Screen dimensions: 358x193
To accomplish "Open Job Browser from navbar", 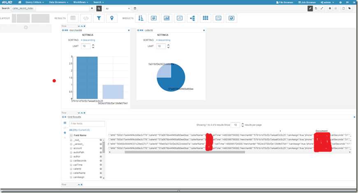I will point(307,2).
